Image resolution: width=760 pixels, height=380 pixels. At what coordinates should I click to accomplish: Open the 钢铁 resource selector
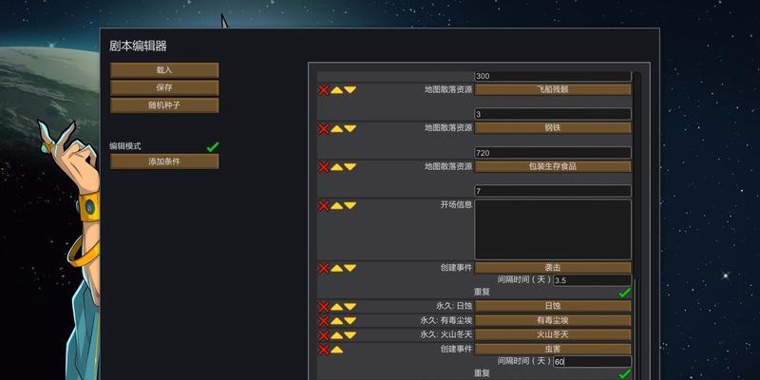553,128
